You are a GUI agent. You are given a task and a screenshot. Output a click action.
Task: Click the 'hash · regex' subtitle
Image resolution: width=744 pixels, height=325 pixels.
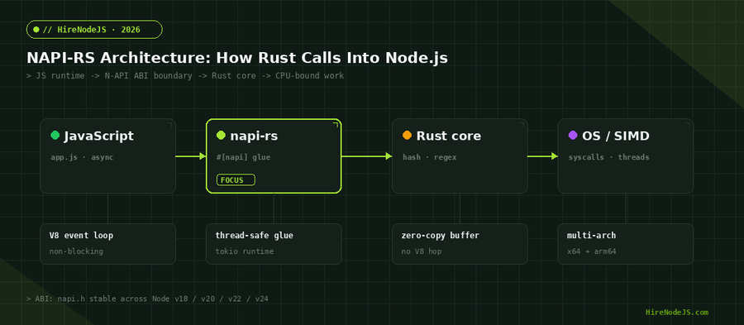429,157
